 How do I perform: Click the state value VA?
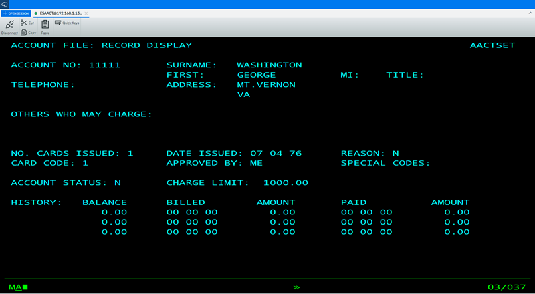243,94
